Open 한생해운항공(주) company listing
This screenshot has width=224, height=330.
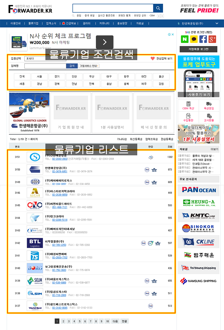click(x=56, y=168)
